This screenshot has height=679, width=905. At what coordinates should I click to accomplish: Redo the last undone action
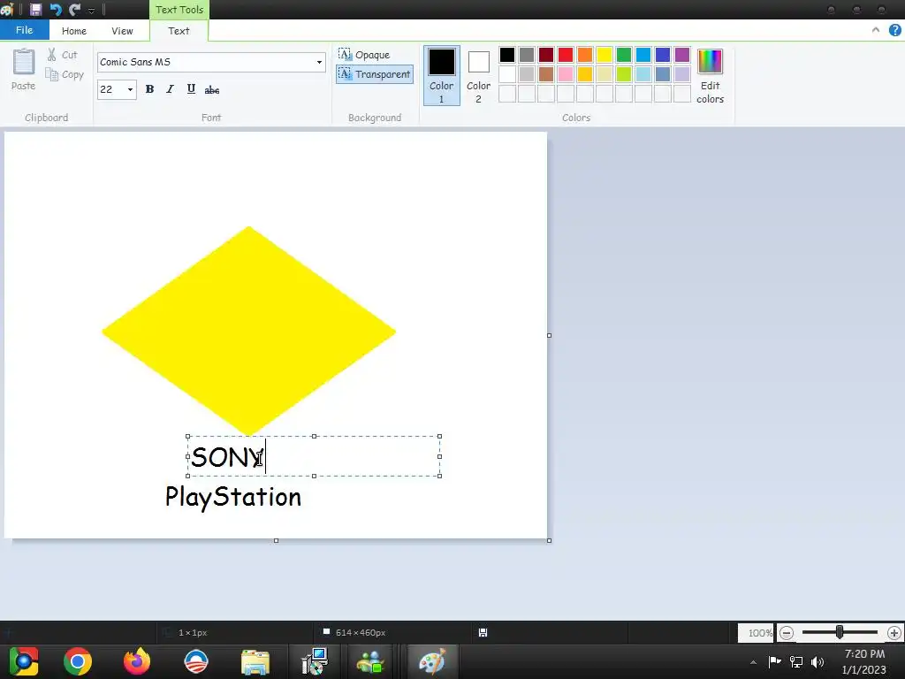tap(74, 9)
